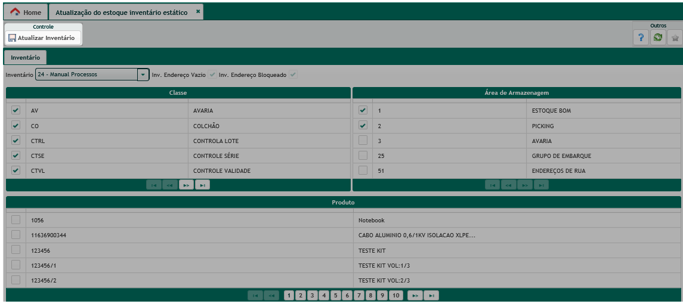Image resolution: width=683 pixels, height=304 pixels.
Task: Click the Atualizar Inventário button
Action: pos(43,38)
